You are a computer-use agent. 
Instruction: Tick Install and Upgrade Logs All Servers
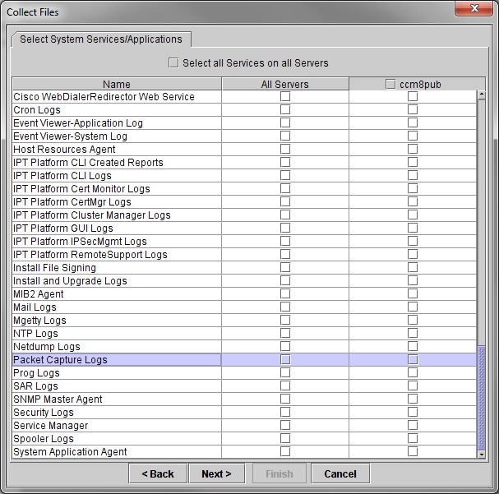click(285, 280)
